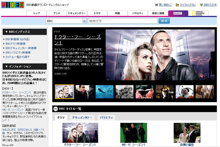
Task: Click the 検索 search button
Action: pos(164,21)
